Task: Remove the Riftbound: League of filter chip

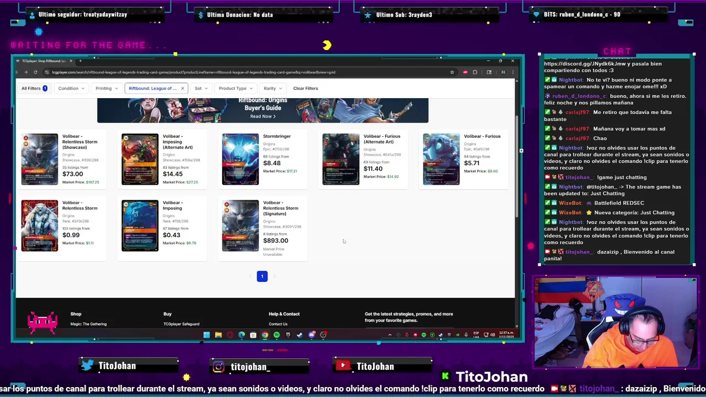Action: tap(183, 88)
